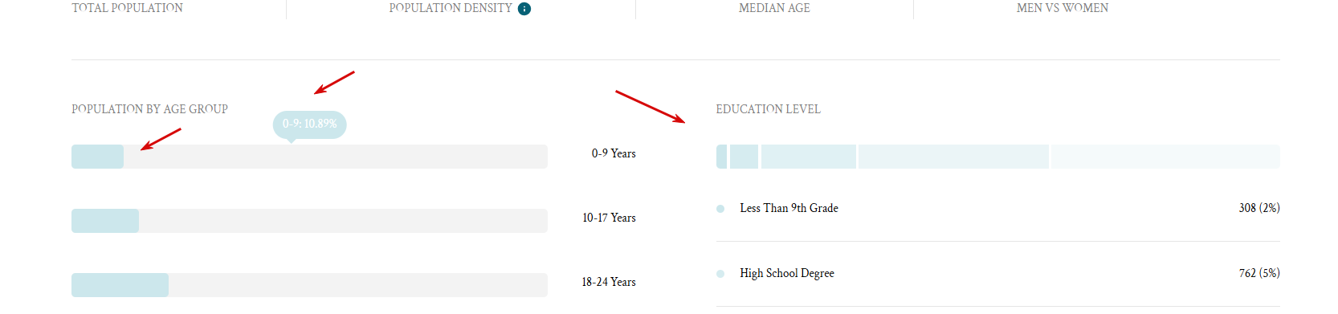
Task: Click the fourth wide education bar segment
Action: pos(953,157)
